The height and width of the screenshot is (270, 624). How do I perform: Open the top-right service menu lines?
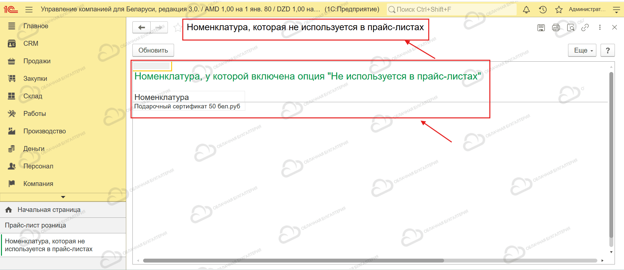[616, 10]
